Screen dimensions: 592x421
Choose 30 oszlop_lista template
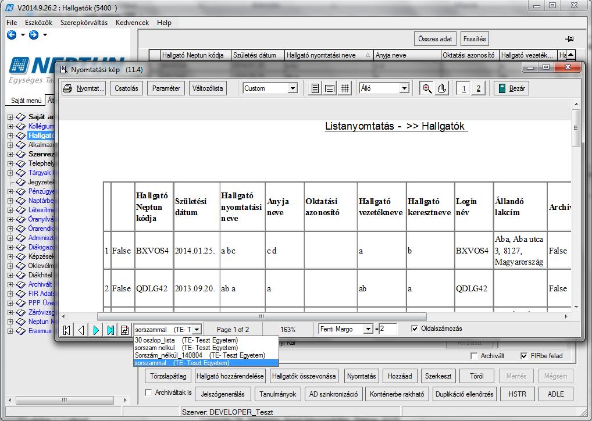[x=206, y=340]
